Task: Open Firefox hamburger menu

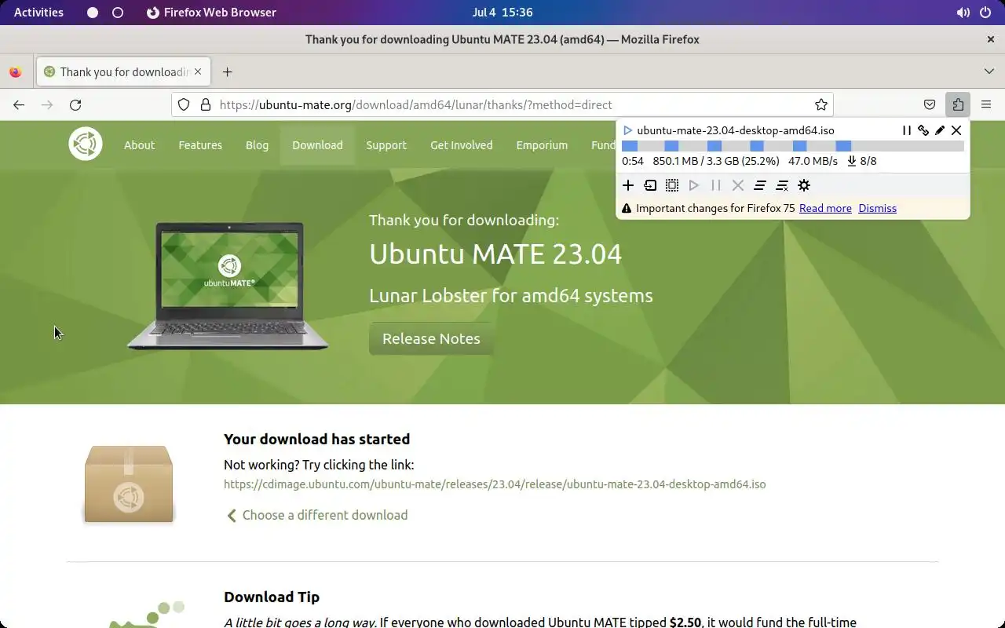Action: click(986, 104)
